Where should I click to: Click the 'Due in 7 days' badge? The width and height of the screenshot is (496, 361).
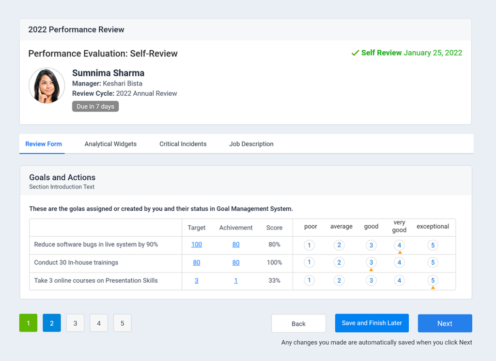[95, 106]
